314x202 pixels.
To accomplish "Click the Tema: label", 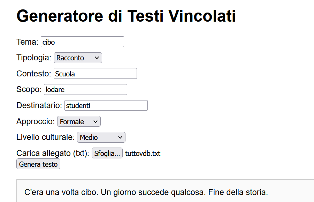I will tap(27, 42).
